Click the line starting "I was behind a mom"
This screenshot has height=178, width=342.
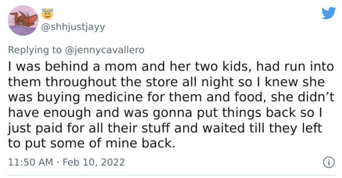coord(171,67)
